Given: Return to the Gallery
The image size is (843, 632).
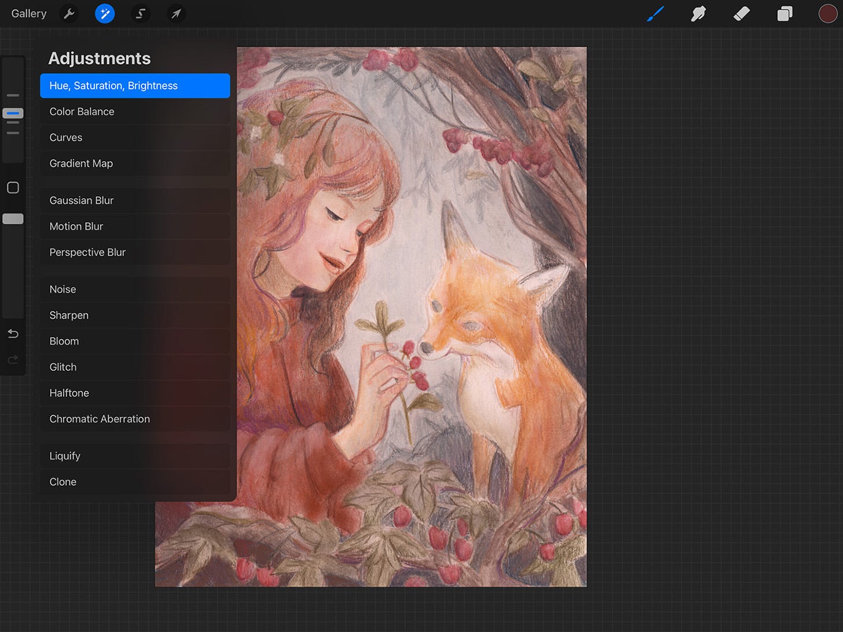Looking at the screenshot, I should [x=28, y=13].
